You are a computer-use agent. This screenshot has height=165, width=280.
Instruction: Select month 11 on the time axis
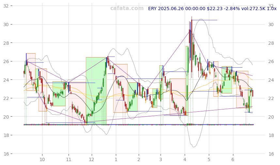click(69, 159)
